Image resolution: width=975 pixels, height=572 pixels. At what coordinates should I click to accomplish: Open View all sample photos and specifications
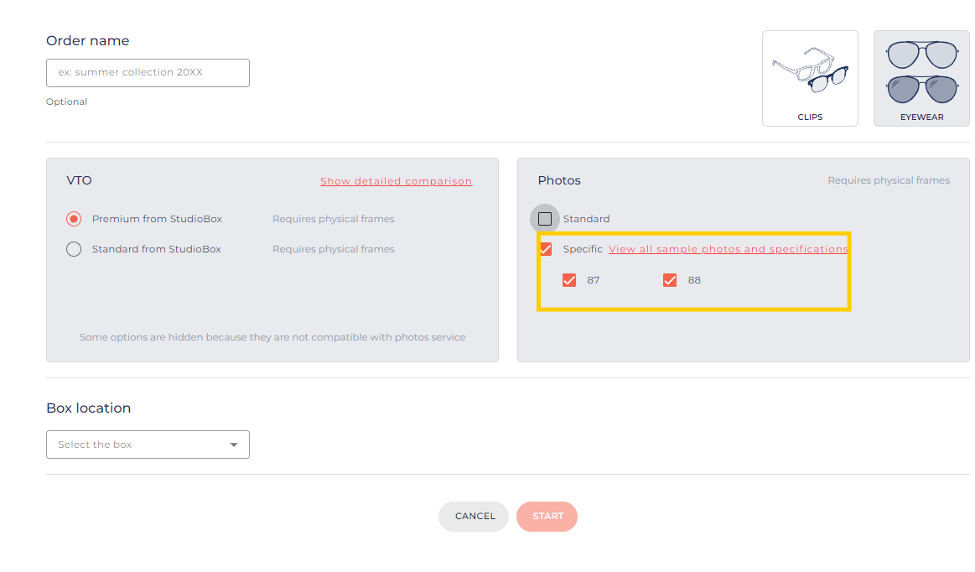728,249
